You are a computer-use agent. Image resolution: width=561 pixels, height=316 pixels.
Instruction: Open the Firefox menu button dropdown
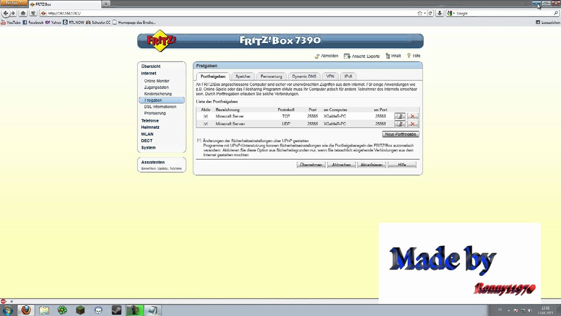tap(14, 3)
